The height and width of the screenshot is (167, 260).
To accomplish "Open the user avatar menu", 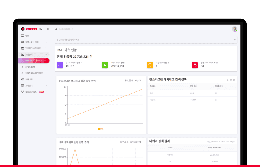I will point(234,29).
